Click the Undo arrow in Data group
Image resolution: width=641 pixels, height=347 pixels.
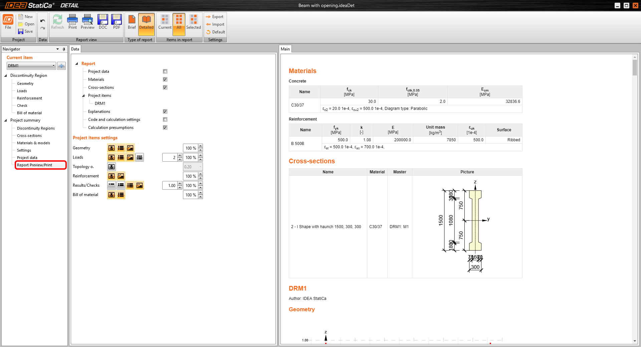pyautogui.click(x=43, y=21)
